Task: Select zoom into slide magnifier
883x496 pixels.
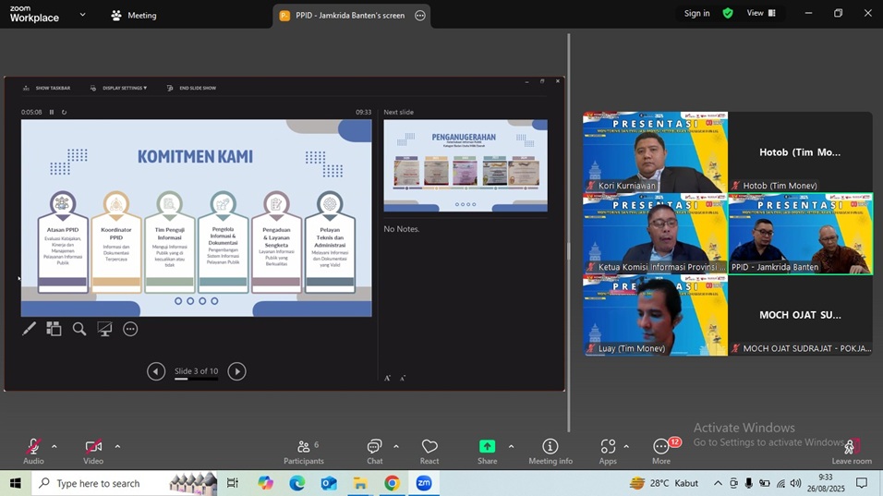Action: click(x=79, y=329)
